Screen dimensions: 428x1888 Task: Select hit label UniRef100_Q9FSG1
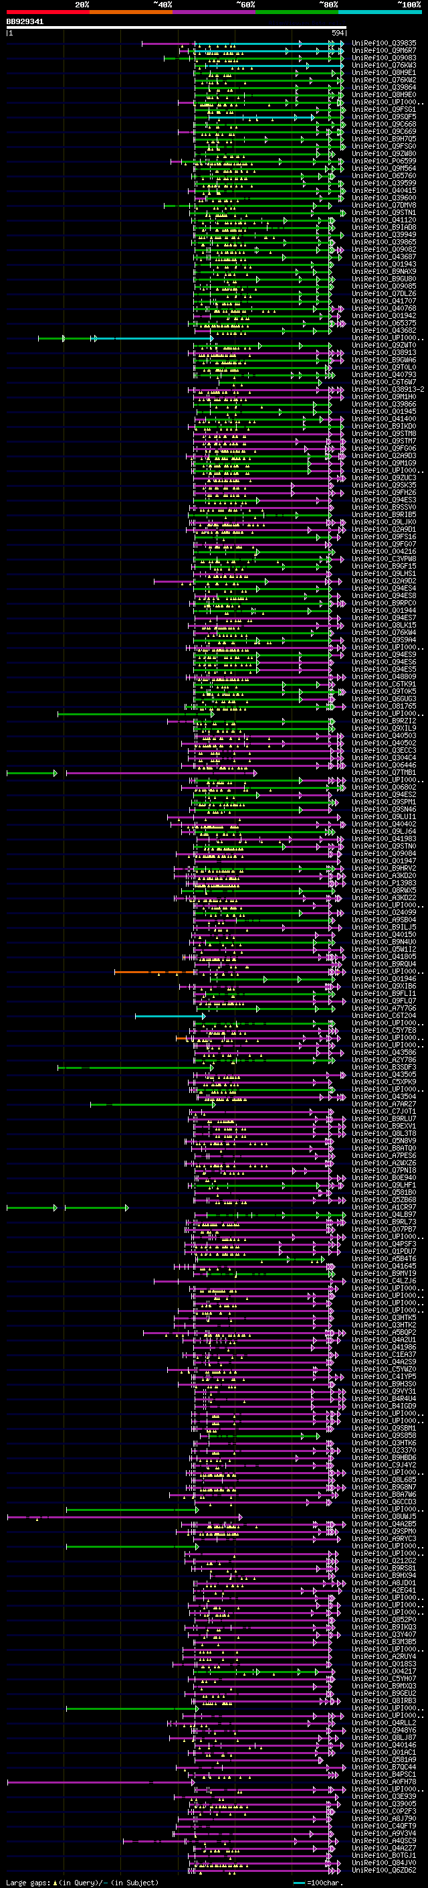(384, 109)
